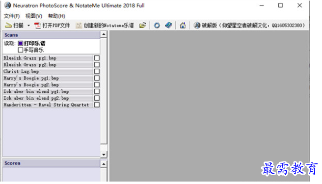Select Ich aber bin elend pg1.bmp
Screen dimensions: 322x184
(48, 91)
